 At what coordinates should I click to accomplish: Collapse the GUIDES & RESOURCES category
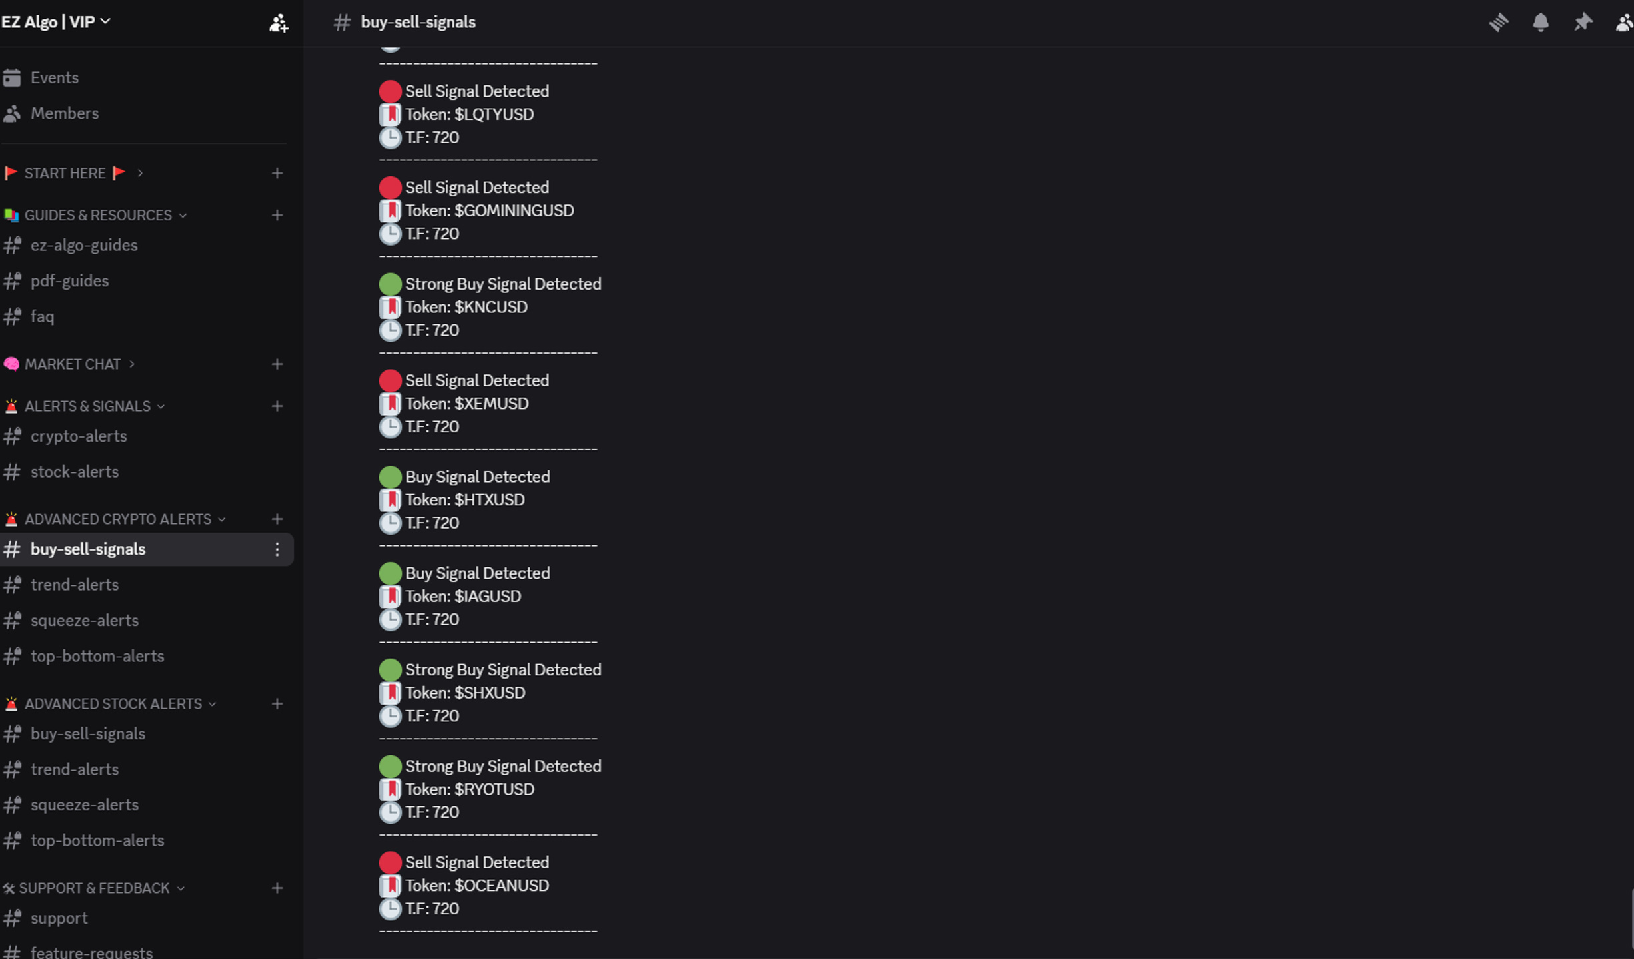[96, 215]
